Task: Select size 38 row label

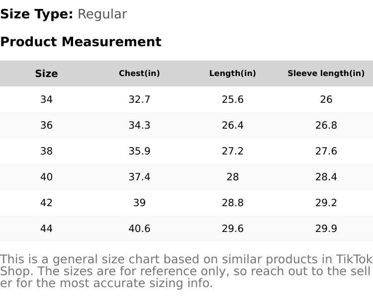Action: click(x=46, y=151)
